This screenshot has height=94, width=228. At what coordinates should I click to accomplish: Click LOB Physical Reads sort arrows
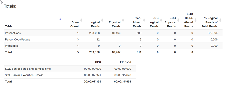[x=178, y=20]
